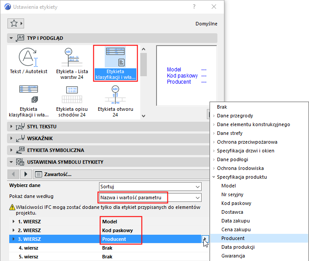This screenshot has width=309, height=261.
Task: Expand the ETYKIETA SYMBOLICZNA panel
Action: tap(11, 150)
